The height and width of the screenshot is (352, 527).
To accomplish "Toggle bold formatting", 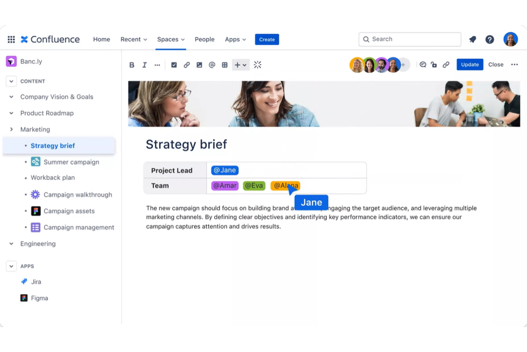I will [x=132, y=65].
